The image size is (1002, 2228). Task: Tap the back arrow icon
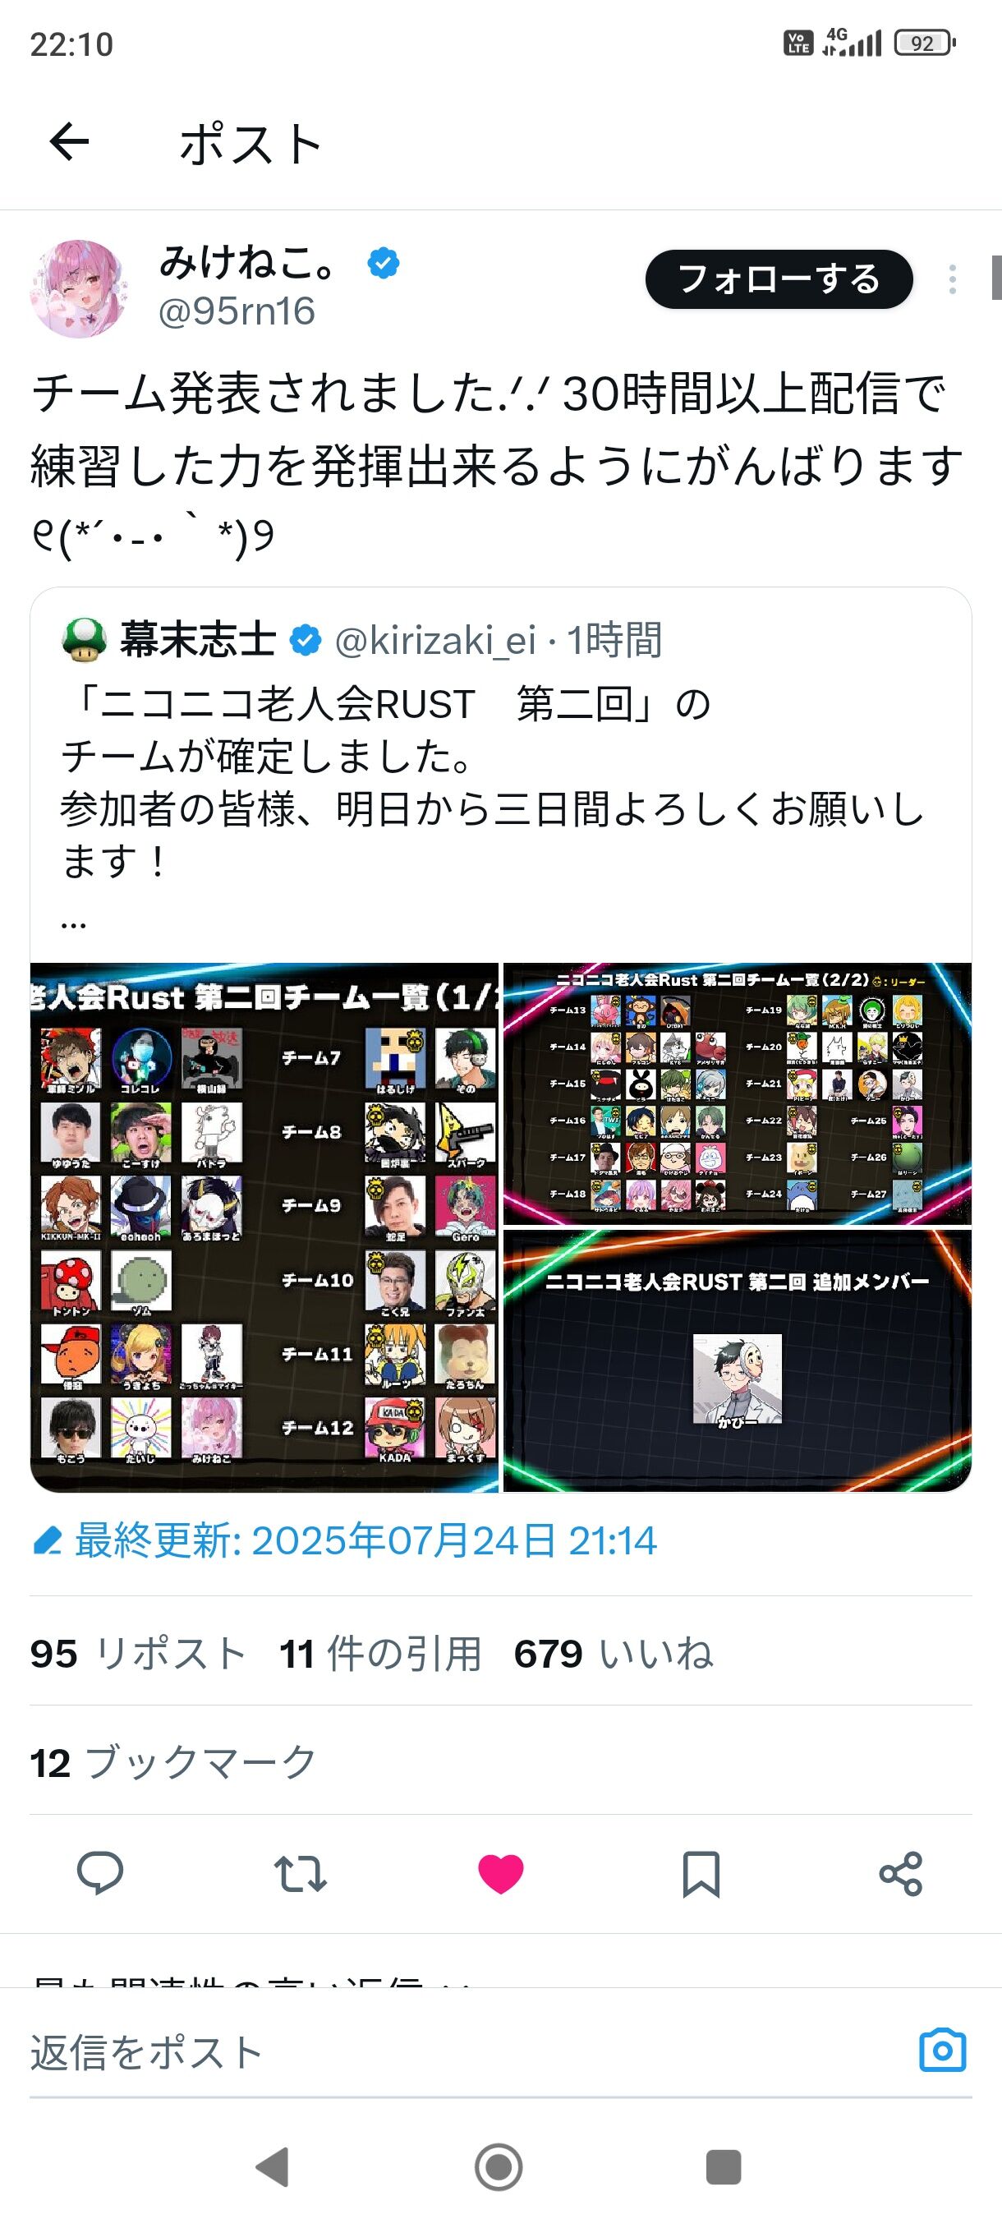[x=69, y=143]
